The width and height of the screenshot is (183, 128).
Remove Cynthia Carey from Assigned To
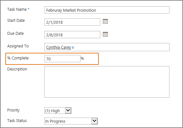point(73,47)
